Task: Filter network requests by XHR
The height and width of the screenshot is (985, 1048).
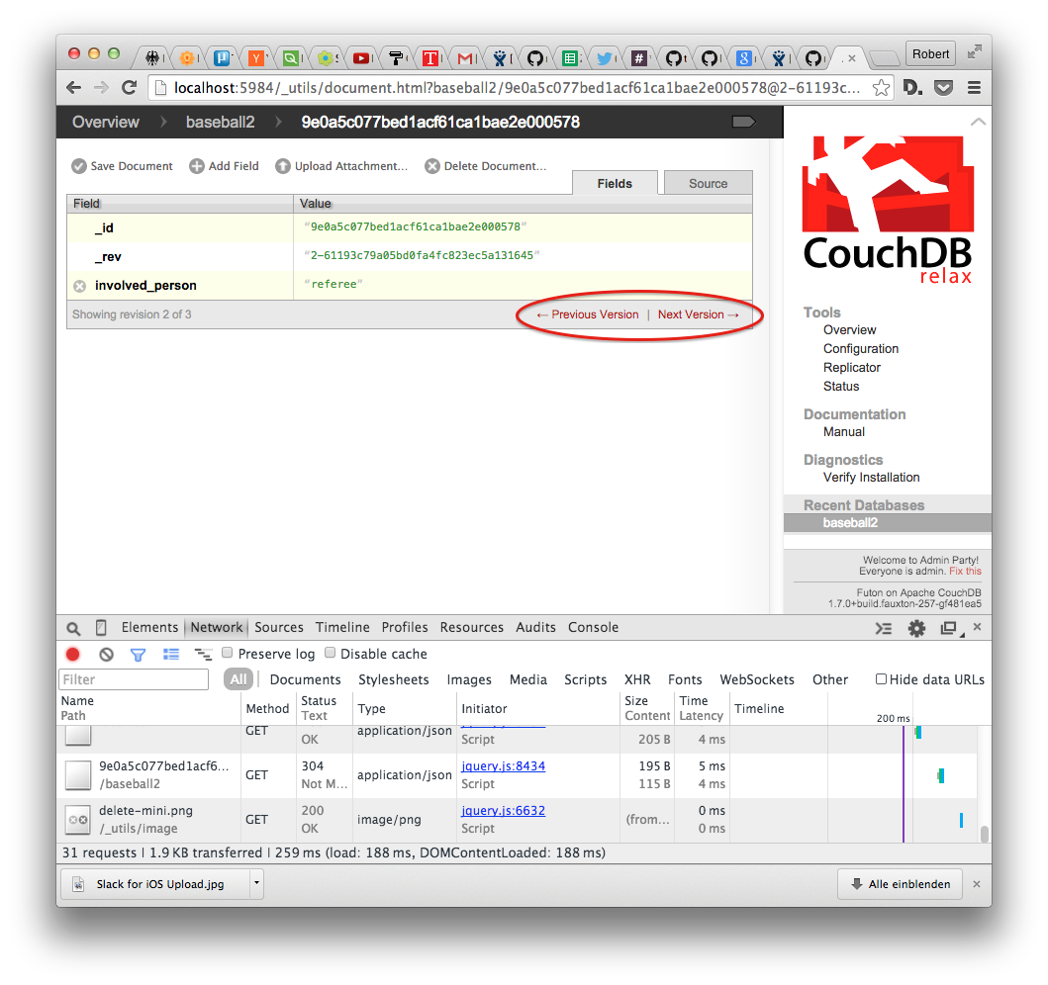Action: [x=637, y=679]
